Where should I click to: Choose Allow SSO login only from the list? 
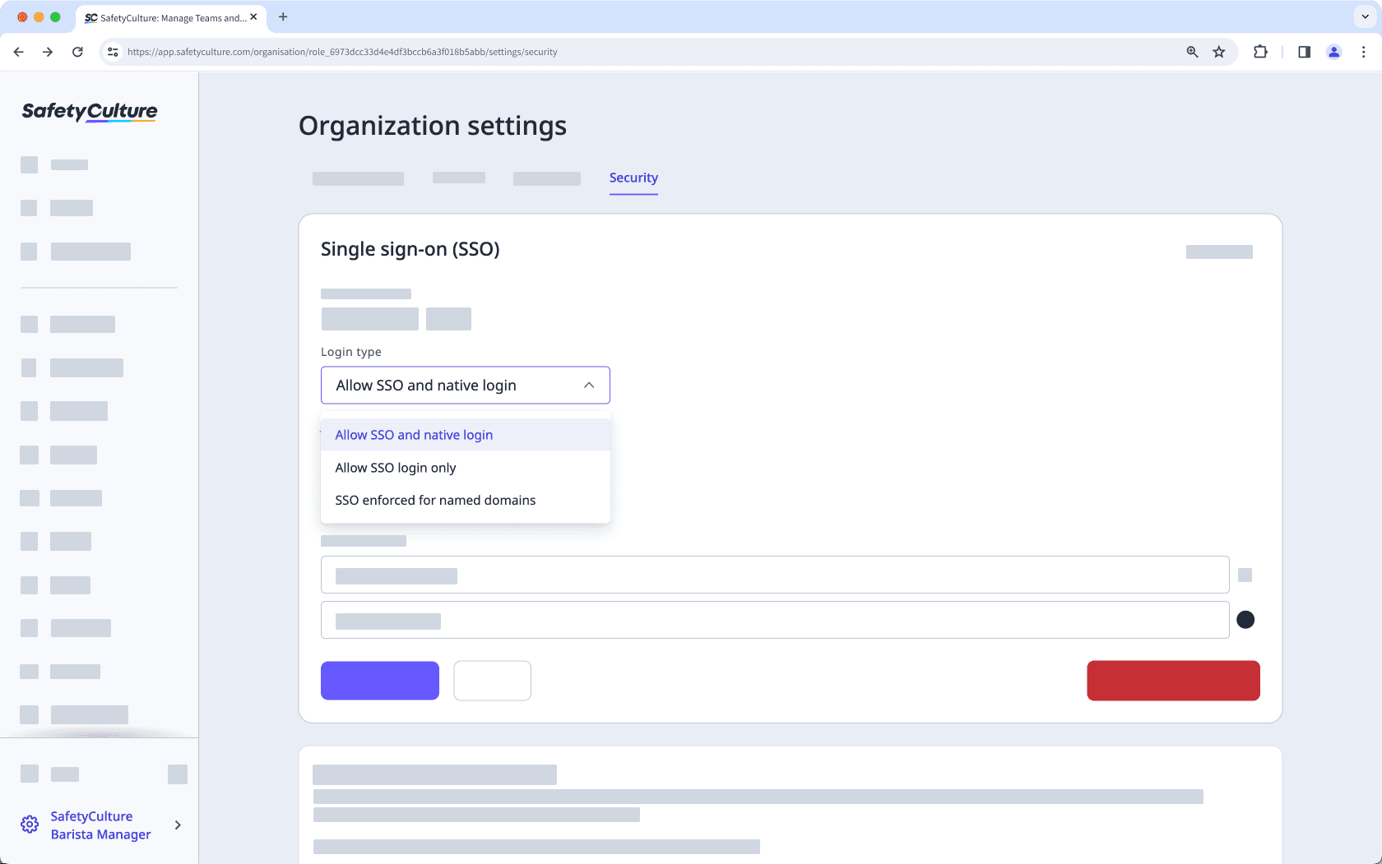pos(396,467)
